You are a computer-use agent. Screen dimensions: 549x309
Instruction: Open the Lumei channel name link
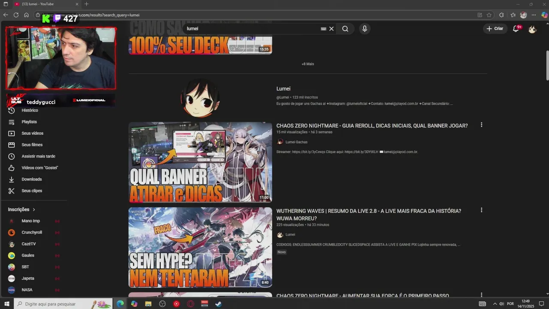(x=283, y=89)
